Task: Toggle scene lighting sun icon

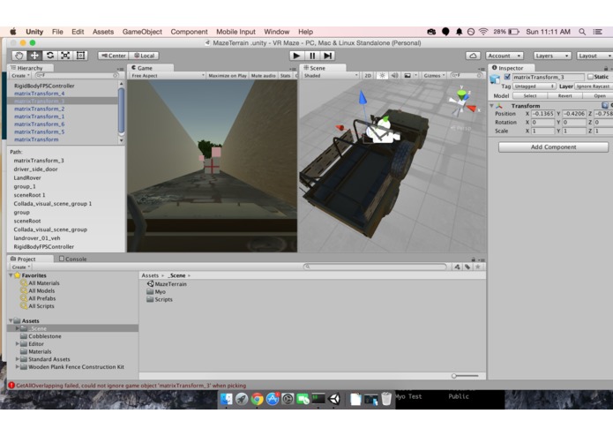Action: [x=382, y=76]
